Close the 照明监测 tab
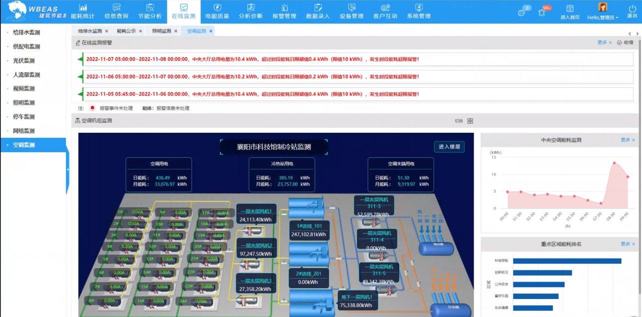Viewport: 642px width, 317px height. [x=175, y=31]
